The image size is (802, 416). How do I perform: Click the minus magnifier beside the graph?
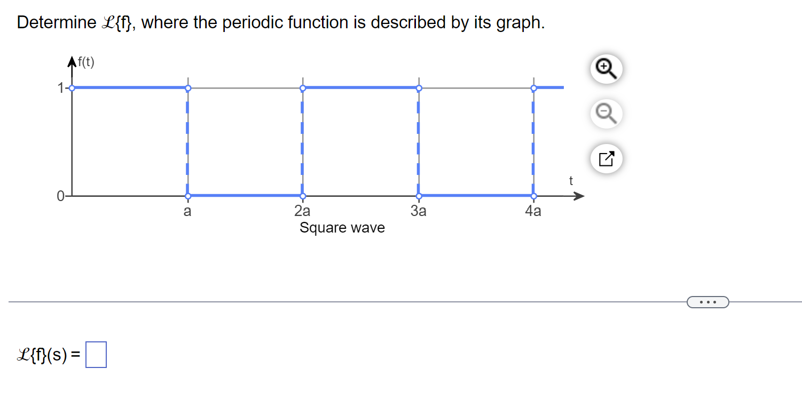pyautogui.click(x=606, y=114)
